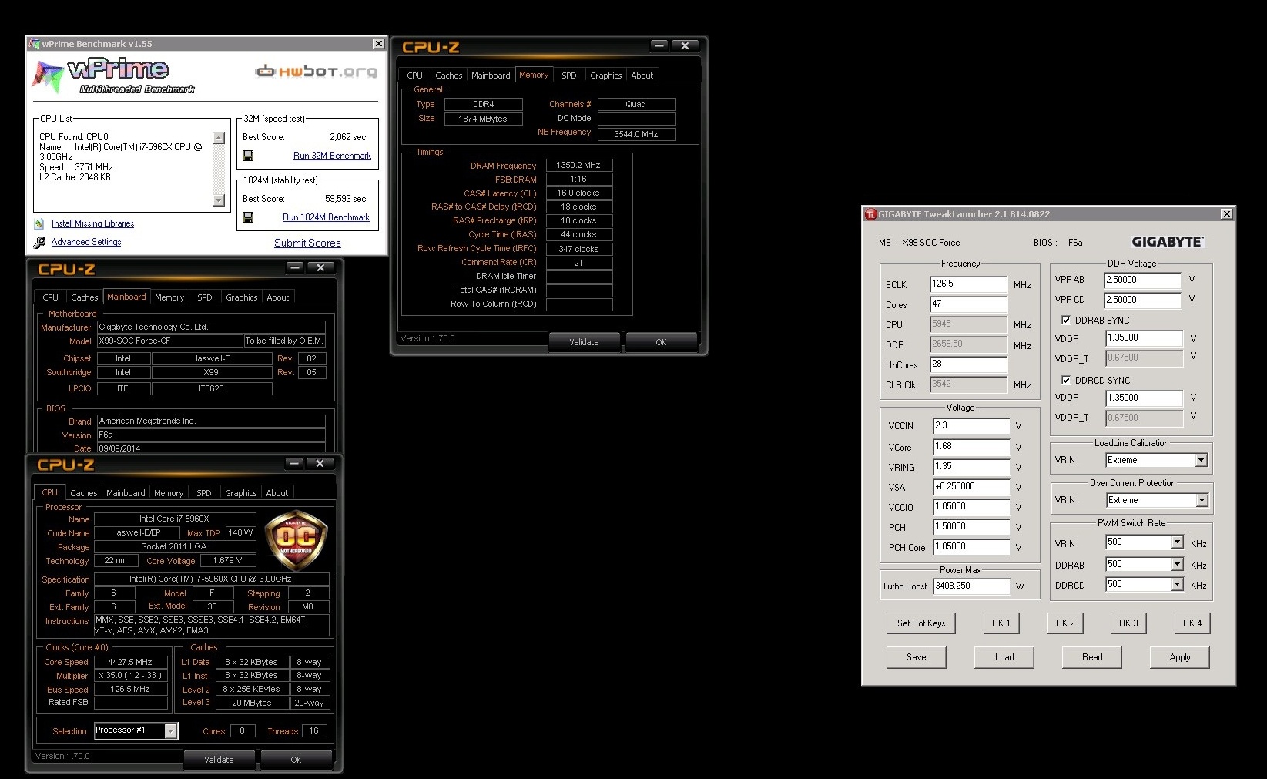This screenshot has height=779, width=1267.
Task: Click the VCCIO voltage field
Action: point(971,507)
